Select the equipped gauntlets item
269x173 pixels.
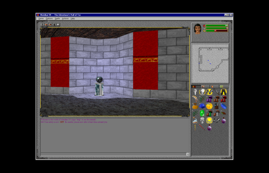point(209,92)
